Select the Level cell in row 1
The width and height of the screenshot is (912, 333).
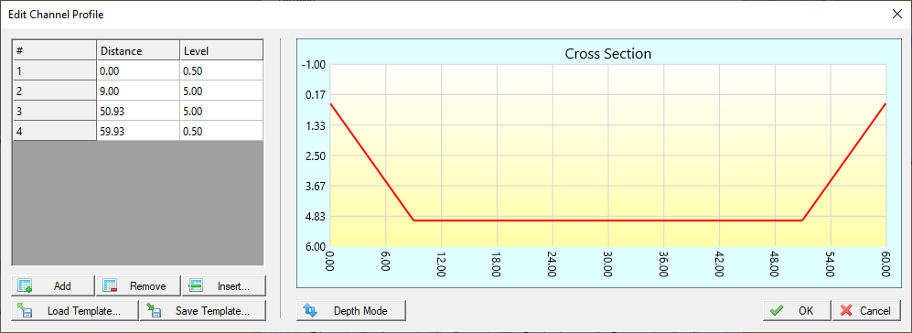click(221, 70)
